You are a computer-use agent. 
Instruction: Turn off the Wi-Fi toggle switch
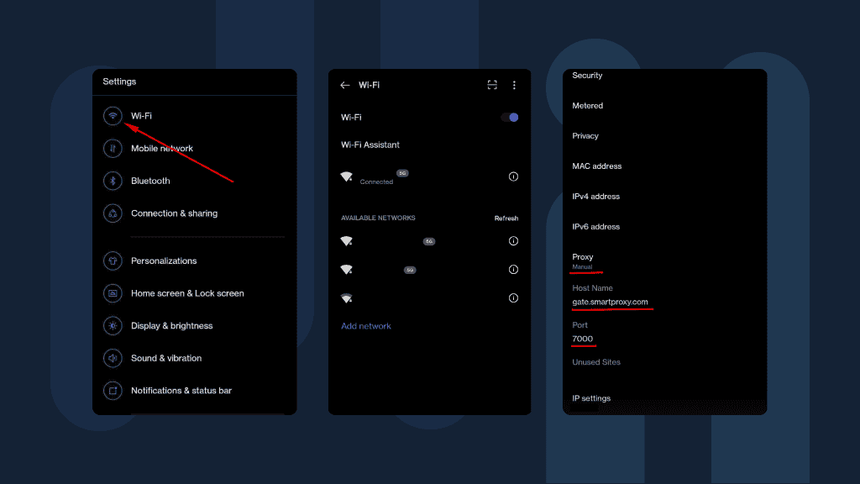point(510,118)
